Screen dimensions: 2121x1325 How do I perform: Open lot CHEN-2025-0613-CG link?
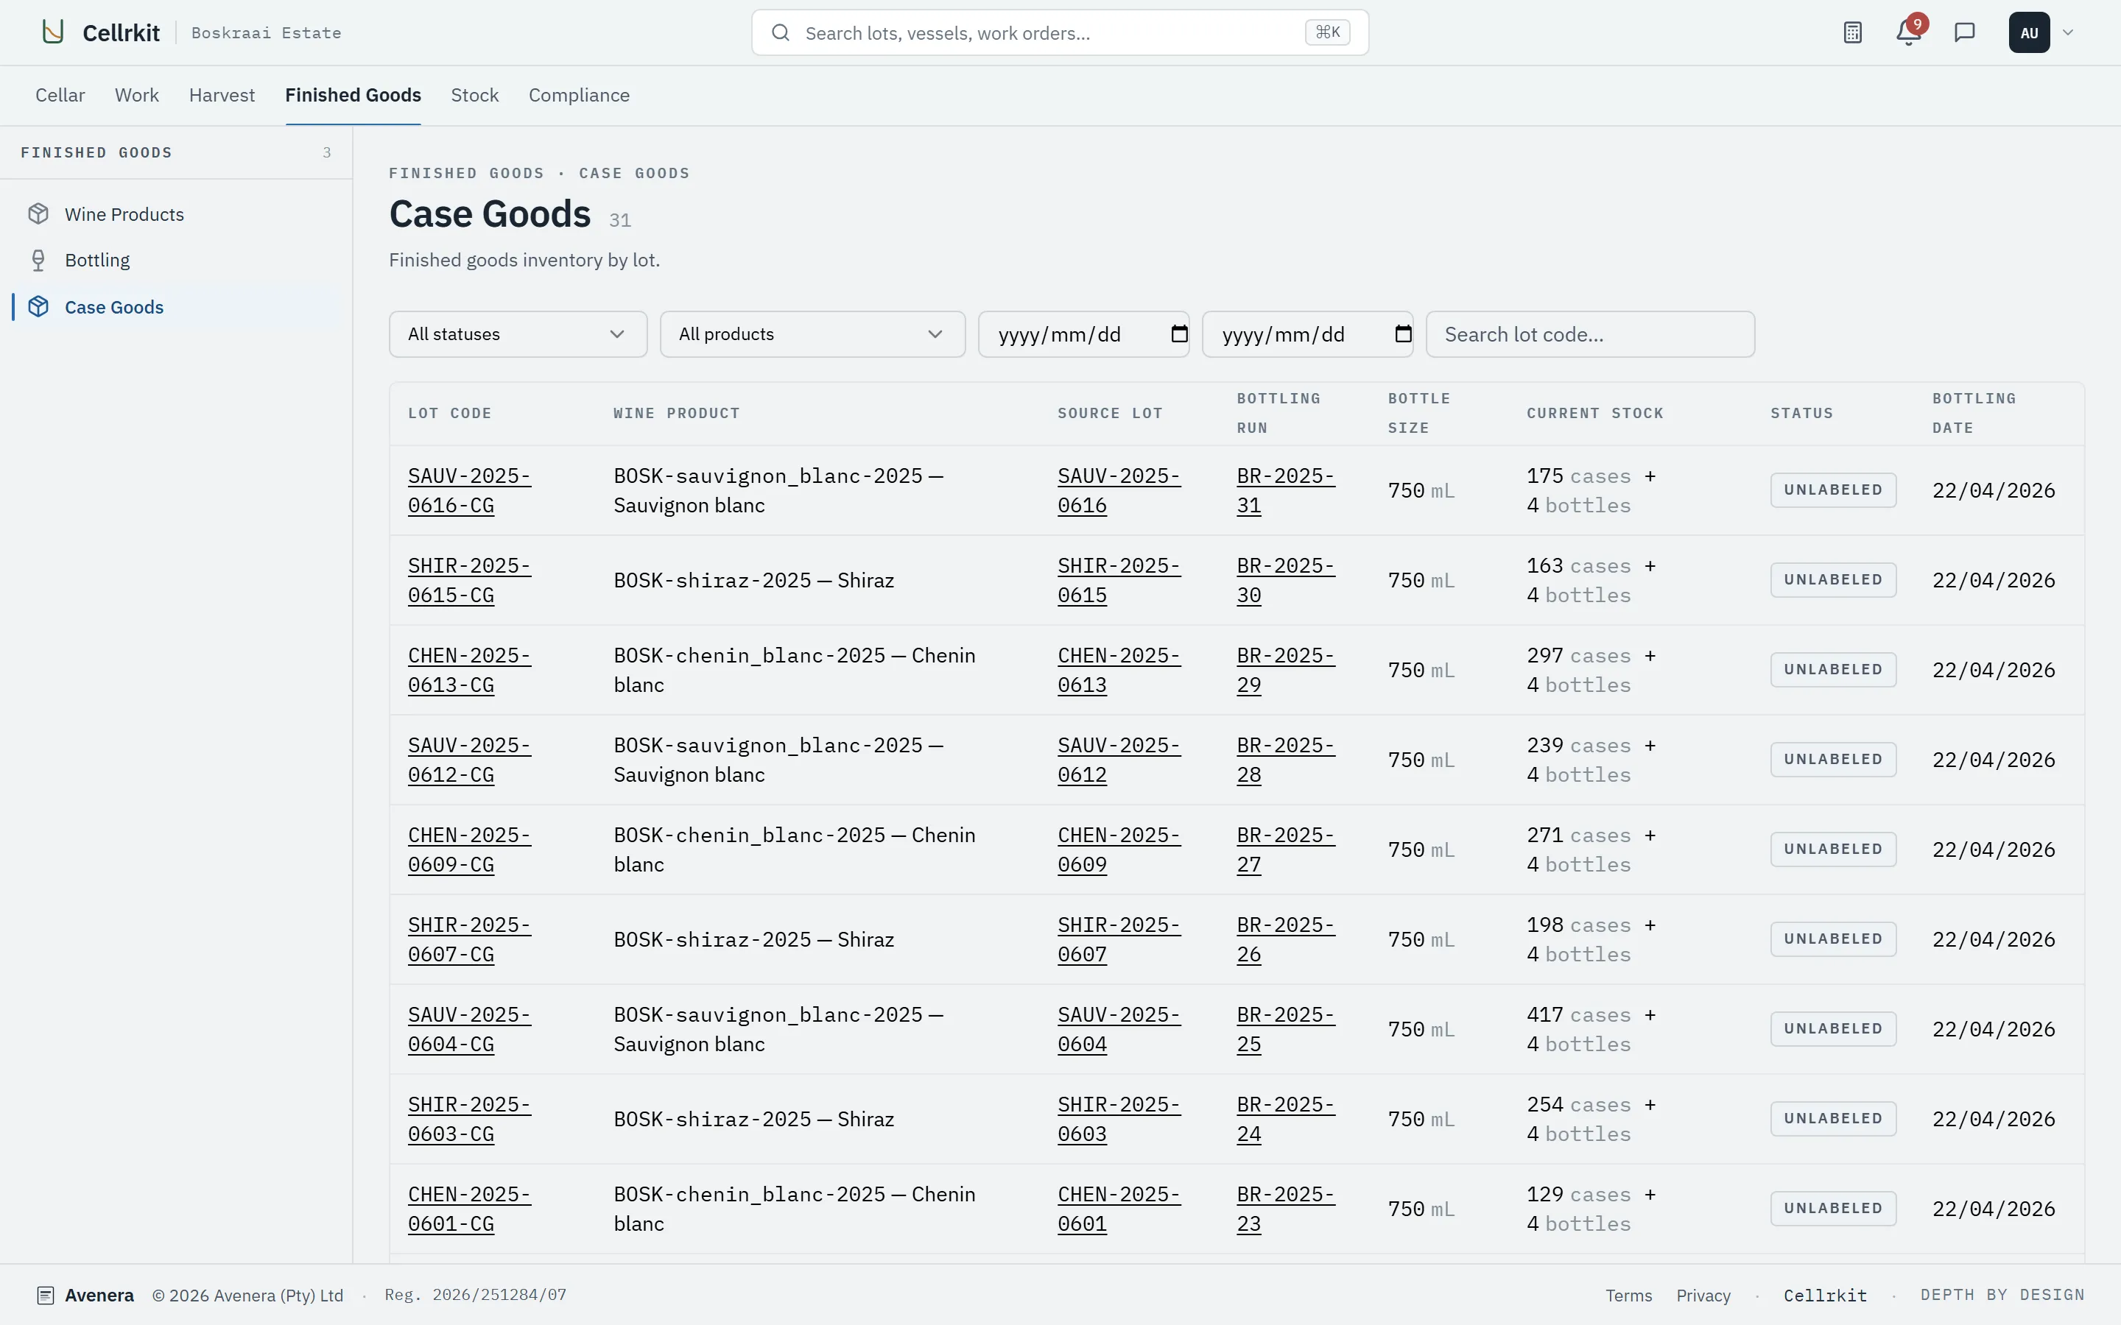[x=469, y=671]
